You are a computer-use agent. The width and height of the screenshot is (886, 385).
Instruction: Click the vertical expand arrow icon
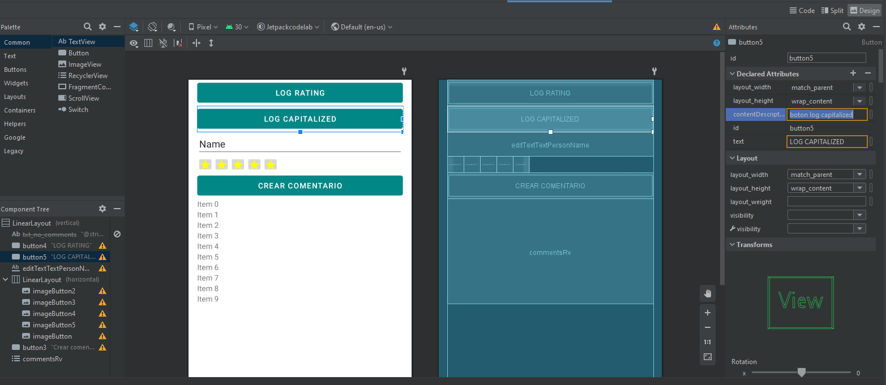[x=211, y=43]
